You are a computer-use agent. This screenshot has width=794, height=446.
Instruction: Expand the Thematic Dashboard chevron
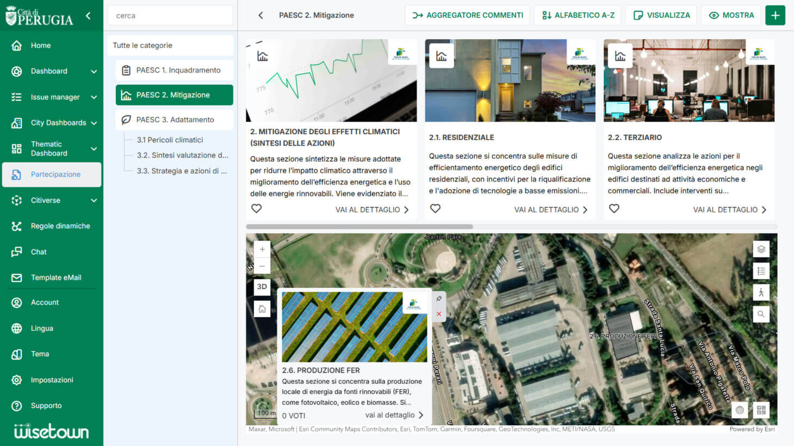(94, 149)
